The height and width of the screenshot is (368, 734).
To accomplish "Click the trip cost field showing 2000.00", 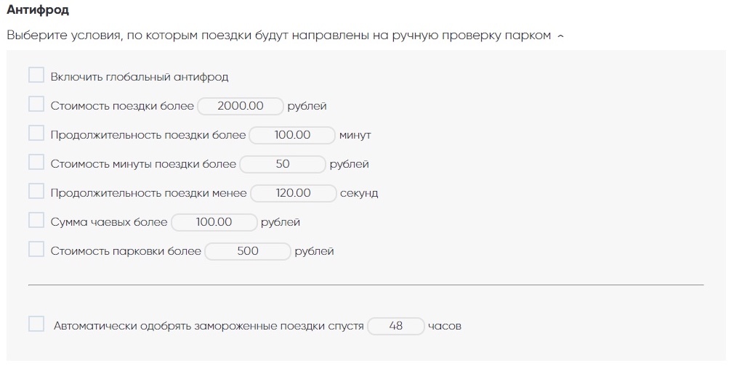I will tap(241, 106).
